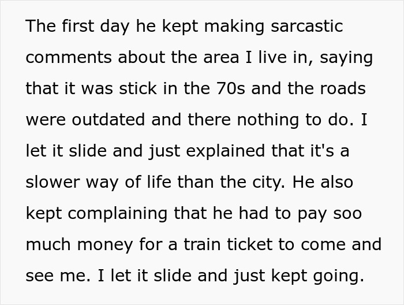Click the word 'complaining' in seventh line
Screen dimensions: 404x305
tap(118, 214)
